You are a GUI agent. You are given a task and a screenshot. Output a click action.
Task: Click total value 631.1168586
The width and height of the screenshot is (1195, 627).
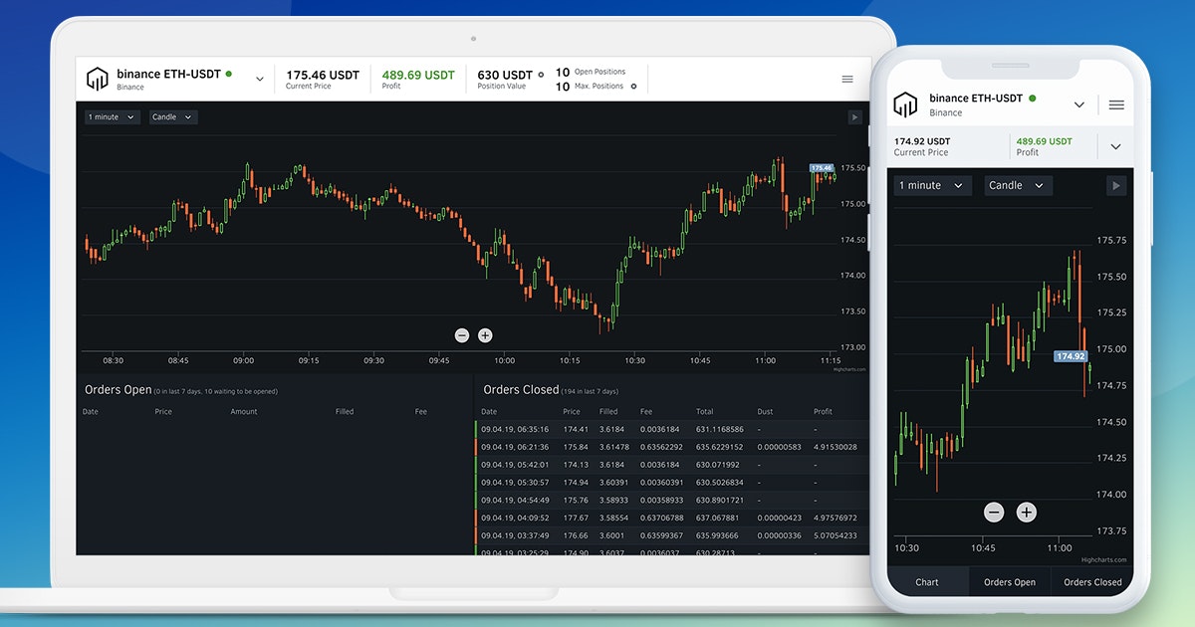tap(720, 430)
